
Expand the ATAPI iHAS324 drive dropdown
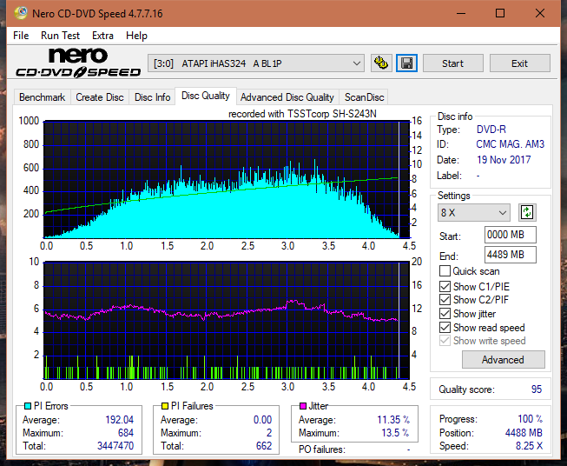coord(256,63)
